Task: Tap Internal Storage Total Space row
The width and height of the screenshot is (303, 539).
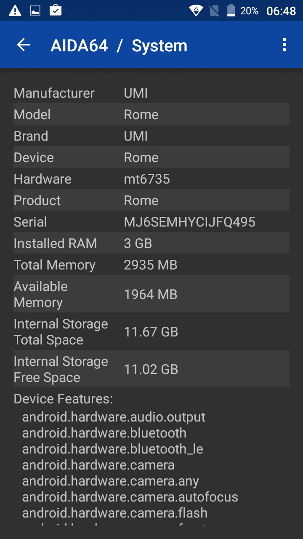Action: click(x=151, y=331)
